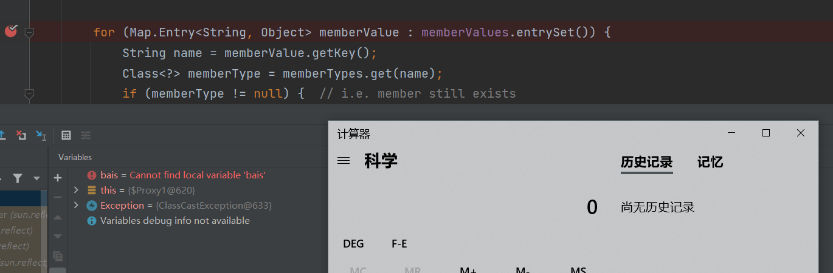Expand the Exception variable node
The height and width of the screenshot is (273, 833).
point(76,206)
